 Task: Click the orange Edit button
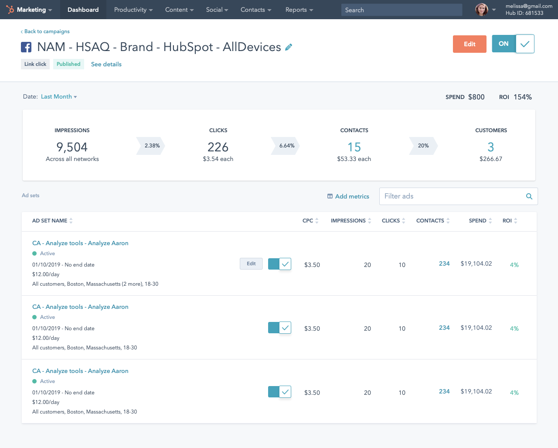(470, 44)
